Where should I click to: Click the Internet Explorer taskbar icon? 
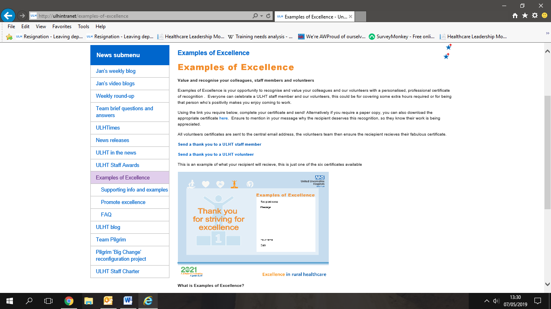tap(148, 301)
